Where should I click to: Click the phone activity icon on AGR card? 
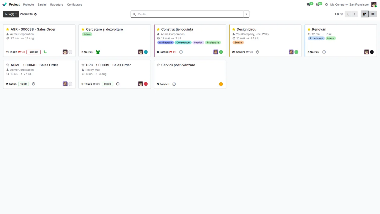click(x=45, y=52)
